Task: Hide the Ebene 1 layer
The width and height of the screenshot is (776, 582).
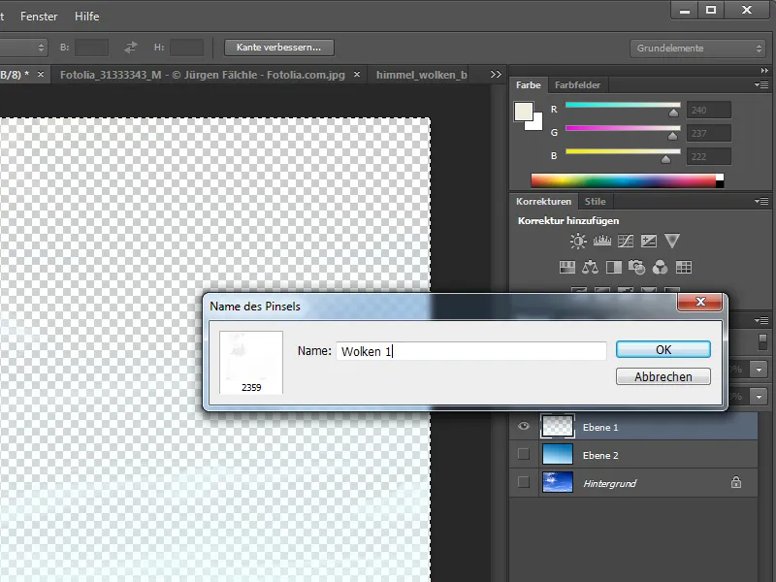Action: (524, 426)
